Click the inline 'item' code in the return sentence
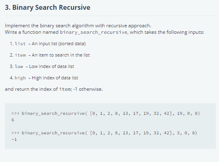The image size is (219, 162). tap(65, 89)
